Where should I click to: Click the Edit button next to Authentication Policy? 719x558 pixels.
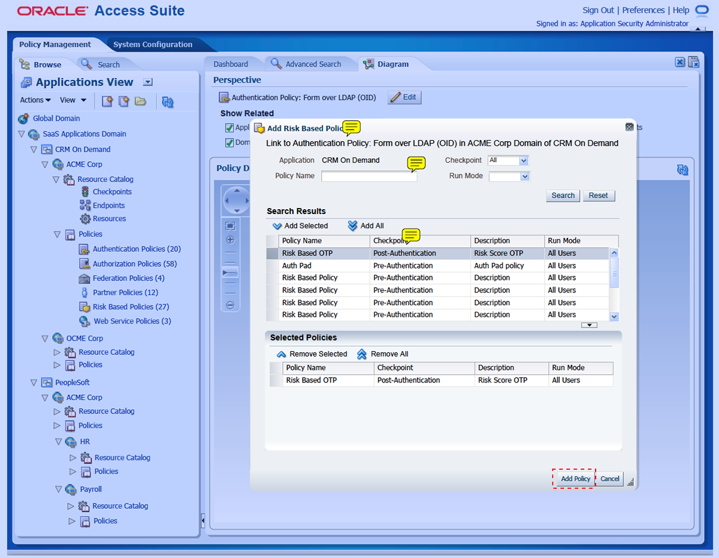point(404,97)
